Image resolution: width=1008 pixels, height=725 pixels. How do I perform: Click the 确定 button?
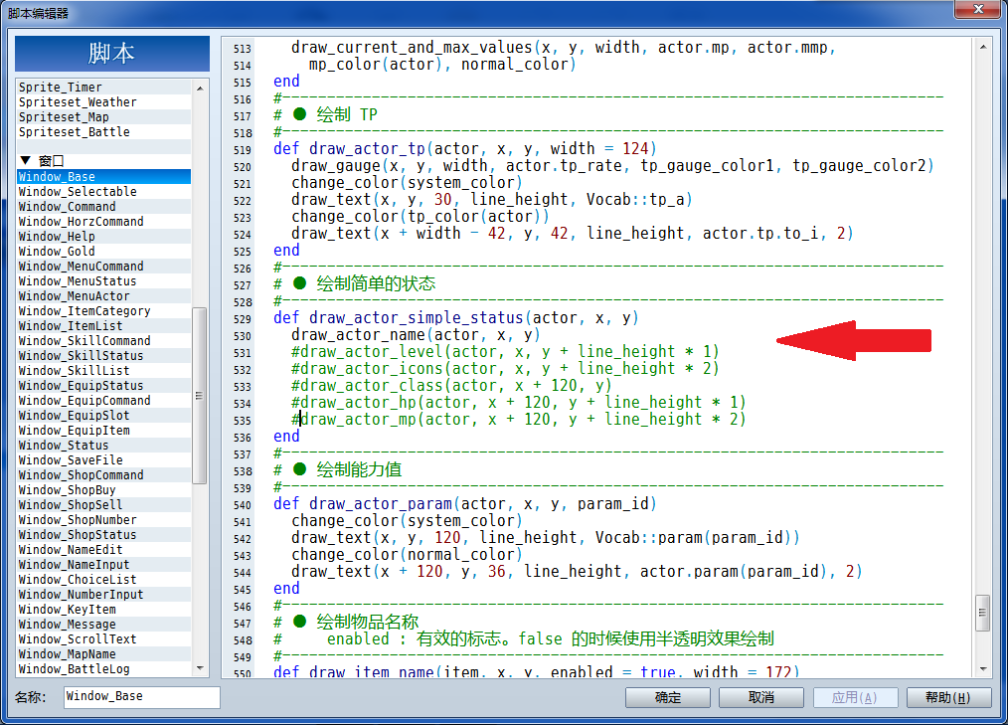(x=667, y=697)
